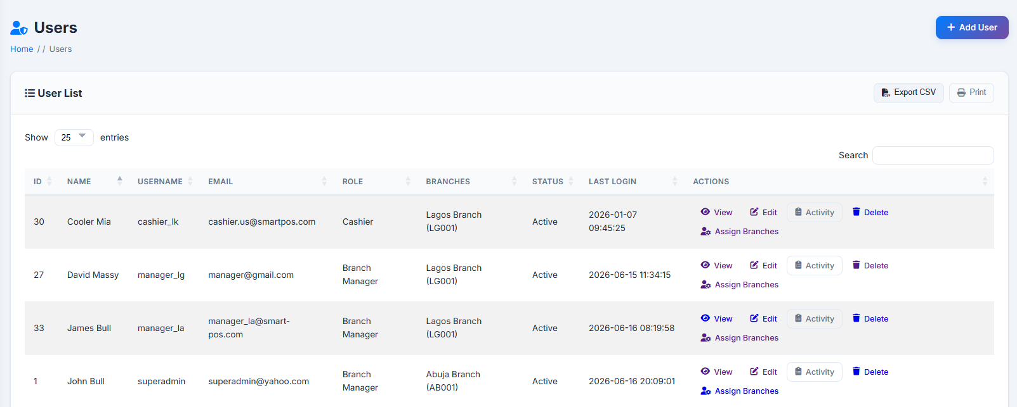Sort table by ID column

point(42,182)
